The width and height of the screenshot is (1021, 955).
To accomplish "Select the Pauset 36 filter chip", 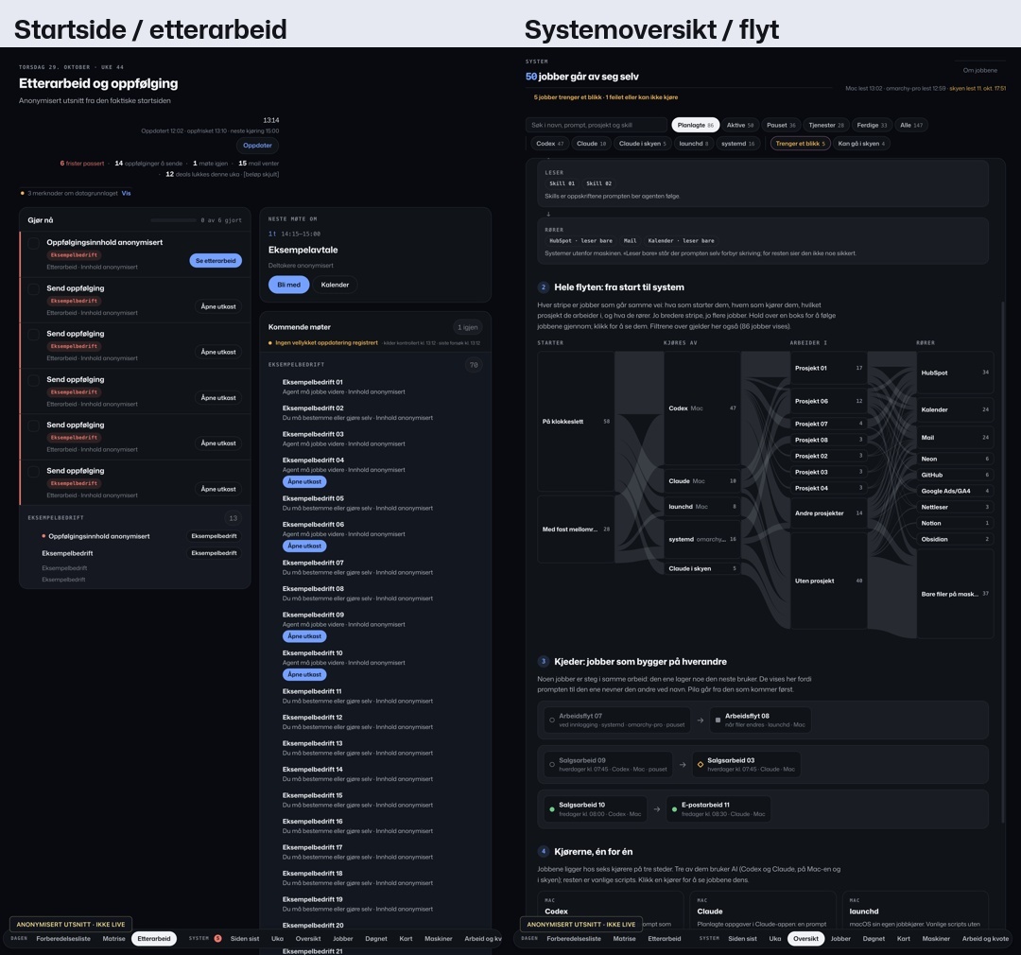I will click(x=781, y=125).
